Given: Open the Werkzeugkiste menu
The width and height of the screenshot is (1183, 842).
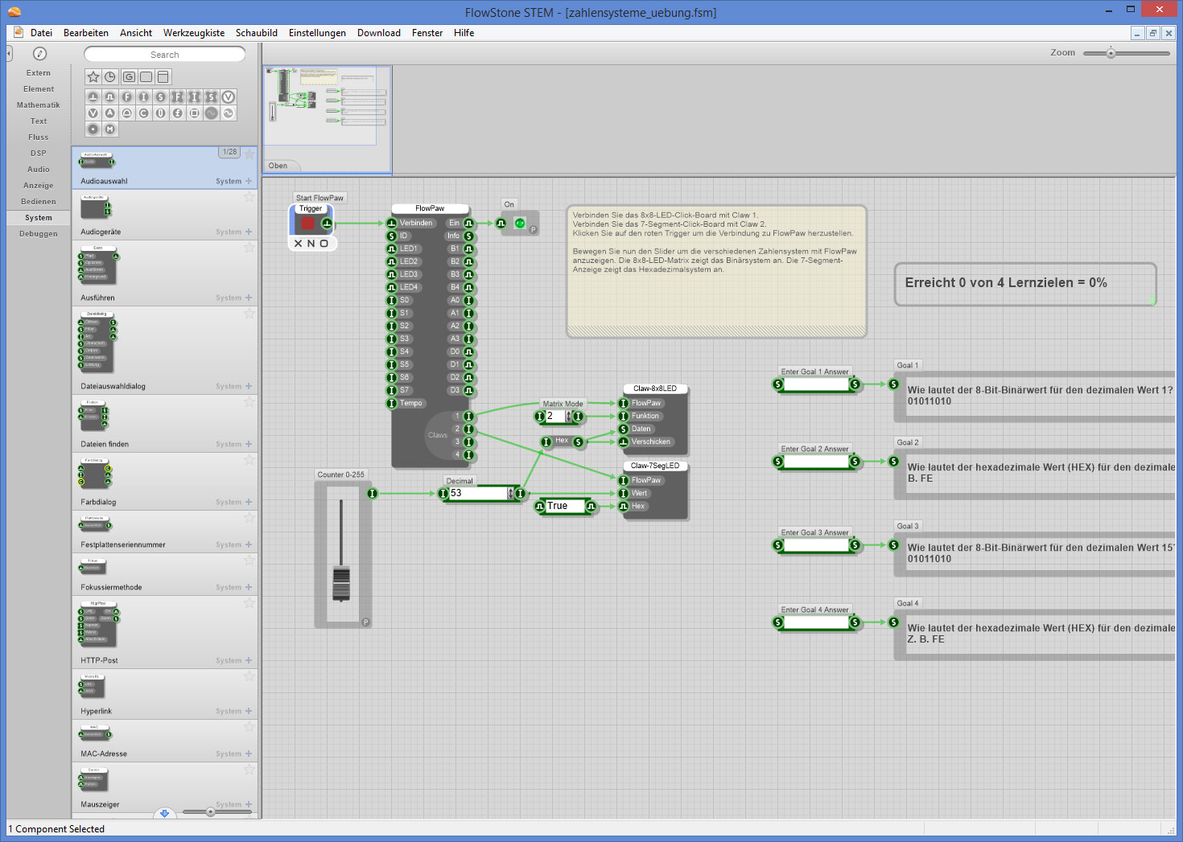Looking at the screenshot, I should tap(194, 33).
